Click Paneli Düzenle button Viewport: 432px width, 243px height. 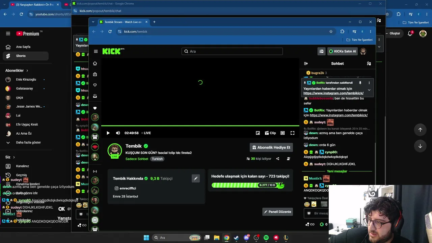point(278,212)
